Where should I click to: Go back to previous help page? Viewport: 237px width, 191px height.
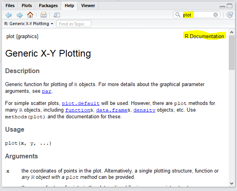coord(9,15)
